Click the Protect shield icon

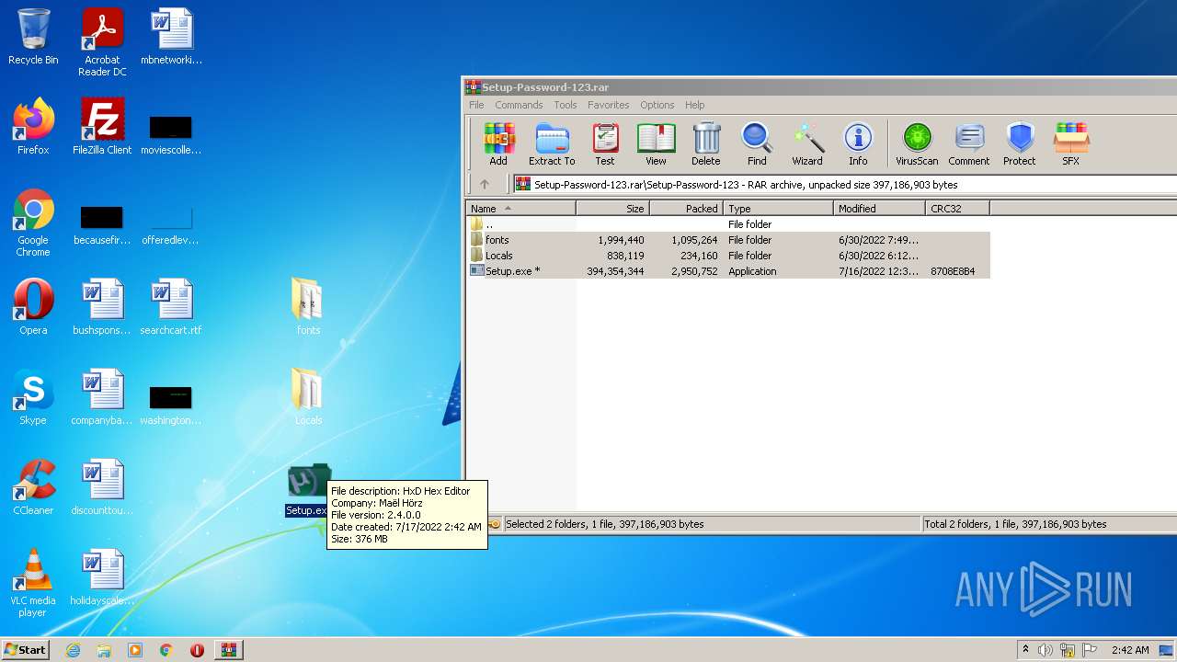click(1019, 144)
